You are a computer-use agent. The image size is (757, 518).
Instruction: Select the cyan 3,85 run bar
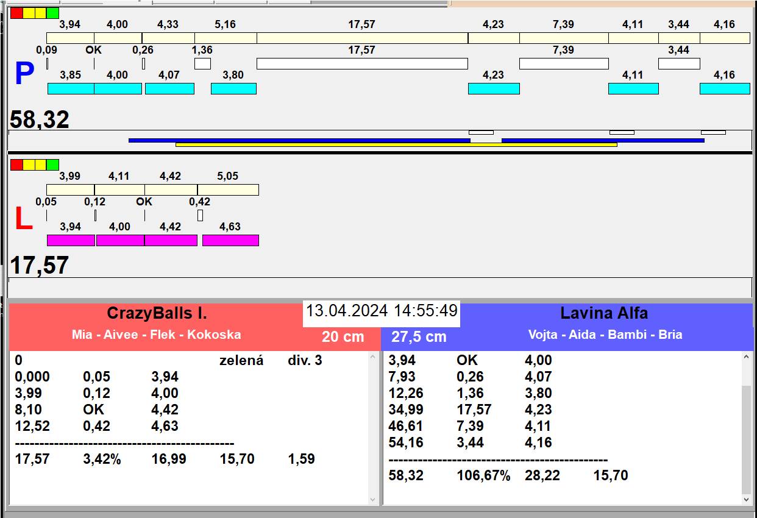pos(71,88)
